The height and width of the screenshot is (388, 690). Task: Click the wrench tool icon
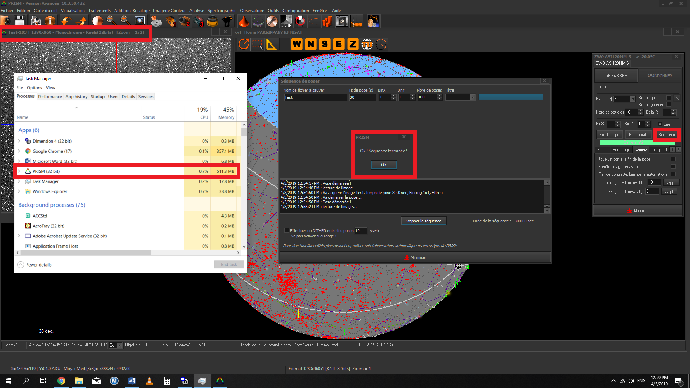[x=272, y=21]
